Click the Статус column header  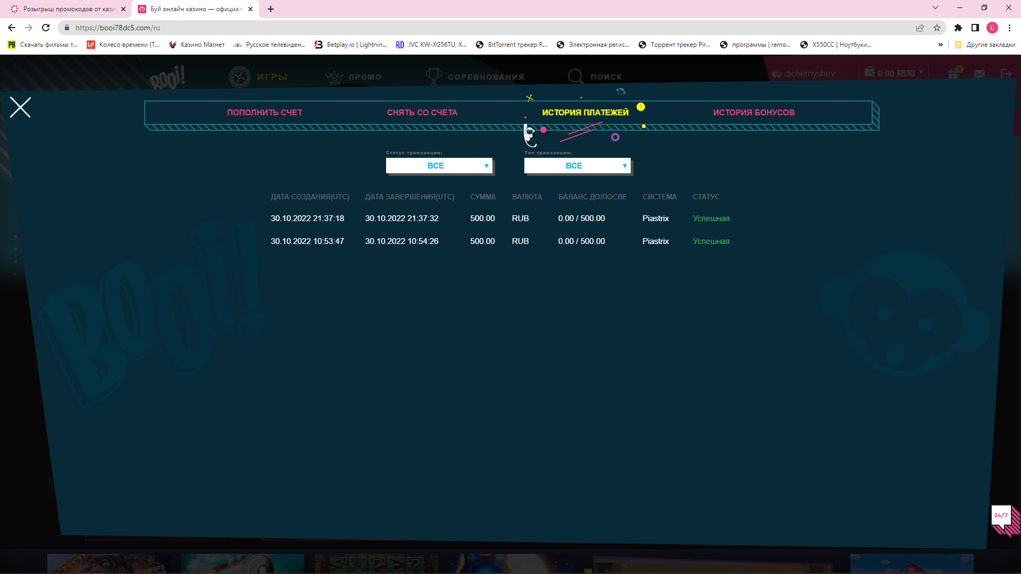pyautogui.click(x=706, y=197)
